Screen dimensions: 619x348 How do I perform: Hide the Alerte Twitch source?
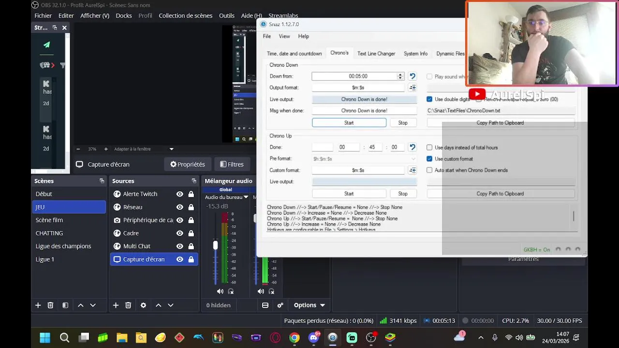tap(179, 194)
